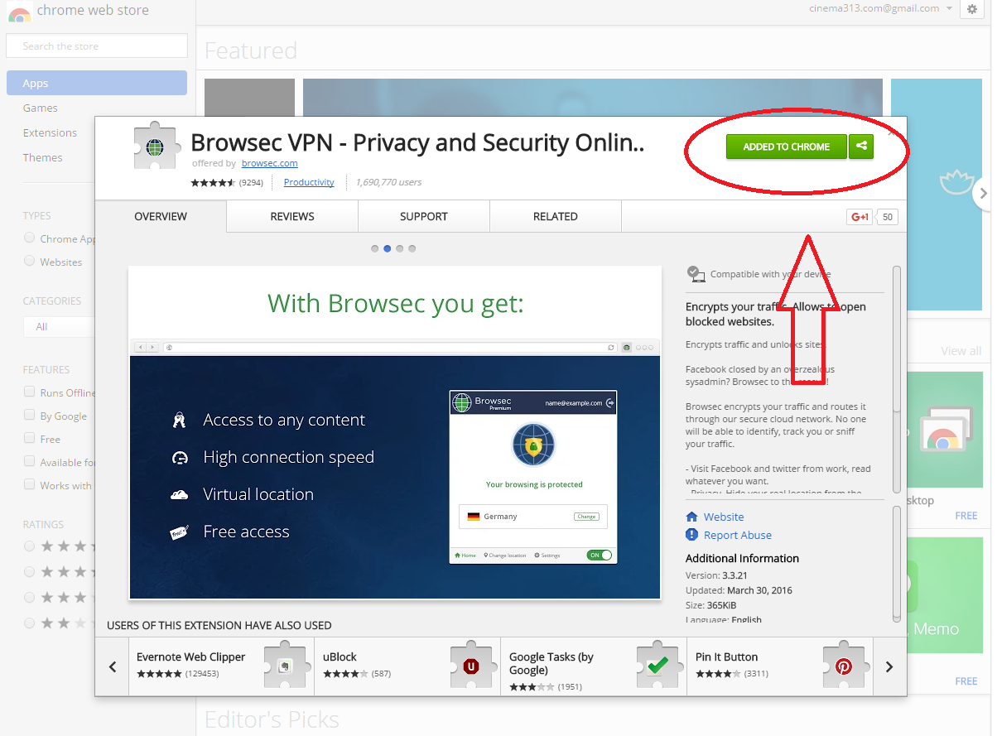Switch to the Overview tab
This screenshot has width=997, height=736.
161,216
